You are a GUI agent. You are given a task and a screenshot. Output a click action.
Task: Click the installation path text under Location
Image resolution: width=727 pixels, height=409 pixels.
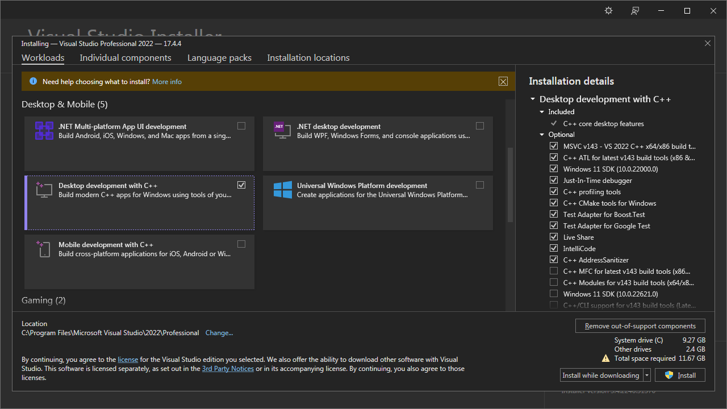pyautogui.click(x=110, y=333)
